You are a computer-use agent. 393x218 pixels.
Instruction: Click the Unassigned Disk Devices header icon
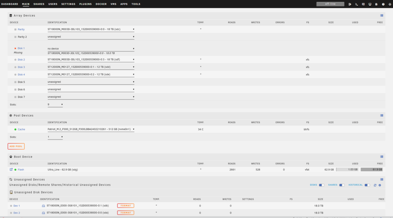pos(11,192)
